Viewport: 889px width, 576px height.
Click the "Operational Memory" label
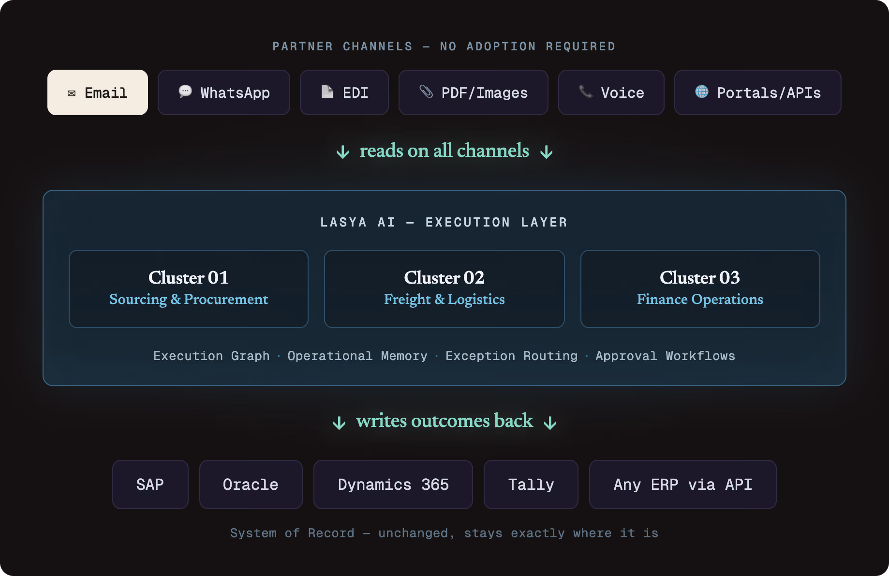coord(357,356)
